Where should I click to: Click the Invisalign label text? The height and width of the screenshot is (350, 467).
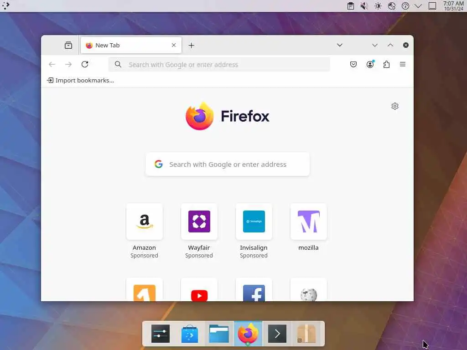(254, 247)
